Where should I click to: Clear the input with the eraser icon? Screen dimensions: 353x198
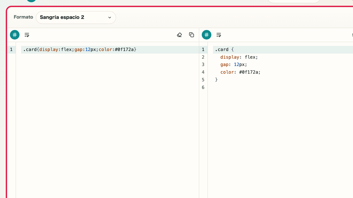179,35
